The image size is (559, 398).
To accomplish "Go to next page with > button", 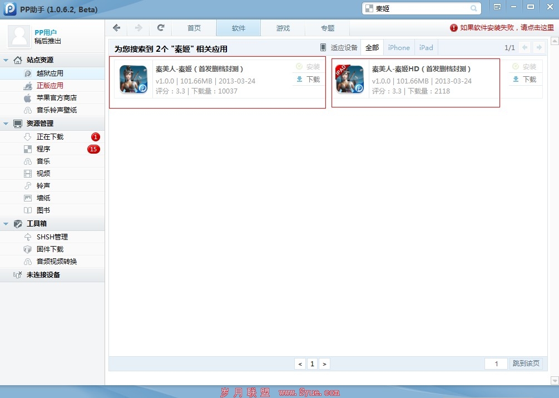I will (324, 363).
